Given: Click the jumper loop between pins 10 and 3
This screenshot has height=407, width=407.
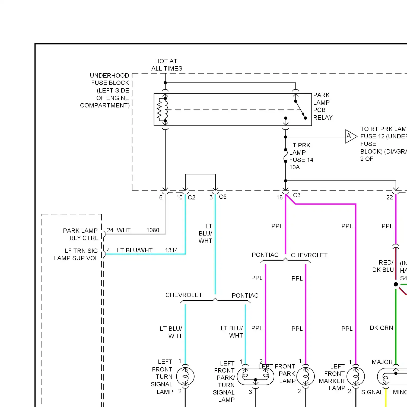Looking at the screenshot, I should coord(200,182).
